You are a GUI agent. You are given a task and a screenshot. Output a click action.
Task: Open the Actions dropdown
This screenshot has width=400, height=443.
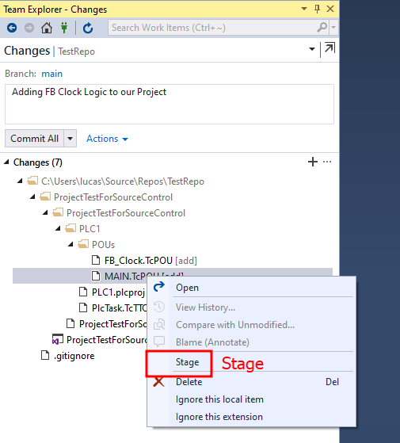(x=107, y=139)
